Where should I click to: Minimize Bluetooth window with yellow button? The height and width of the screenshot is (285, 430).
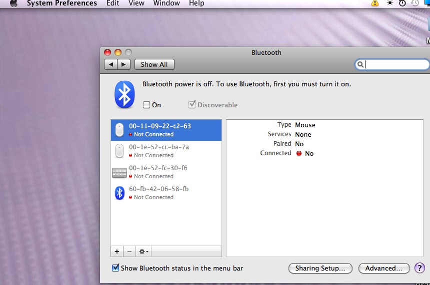(x=118, y=52)
